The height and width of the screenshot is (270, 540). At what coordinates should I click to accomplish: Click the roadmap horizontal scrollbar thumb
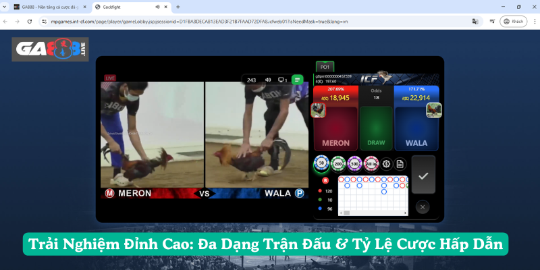pyautogui.click(x=347, y=213)
